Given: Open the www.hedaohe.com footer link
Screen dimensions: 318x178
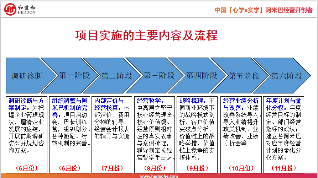Looking at the screenshot, I should pos(159,176).
